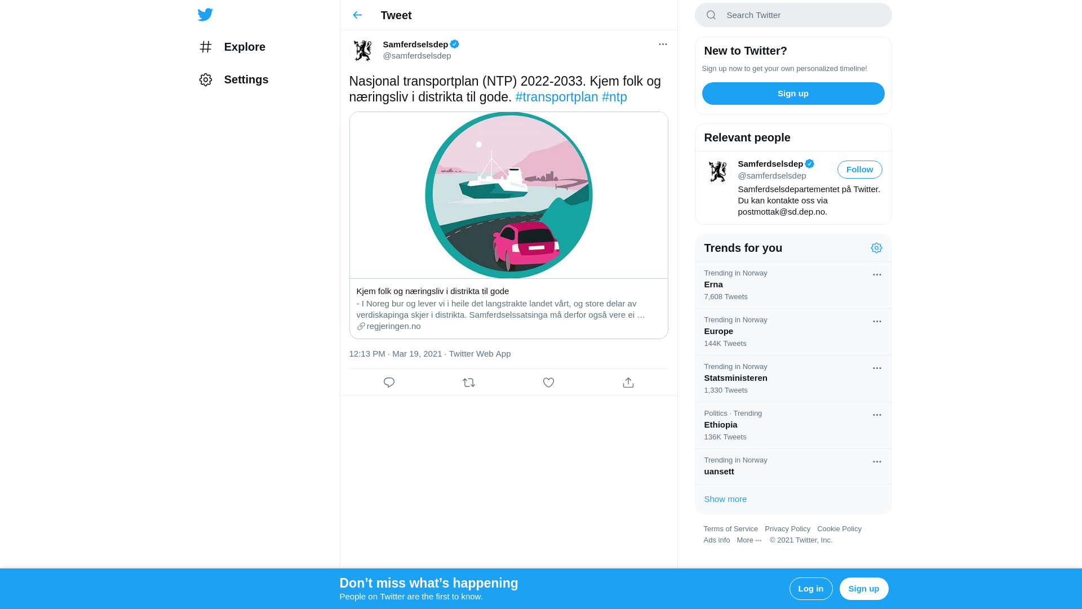Share the tweet via share icon
Screen dimensions: 1082x609
(x=628, y=383)
